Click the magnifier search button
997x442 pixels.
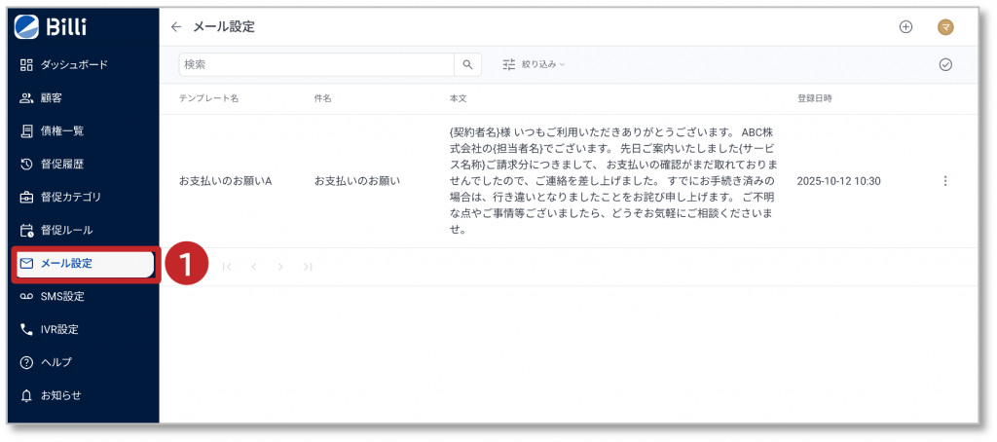468,64
